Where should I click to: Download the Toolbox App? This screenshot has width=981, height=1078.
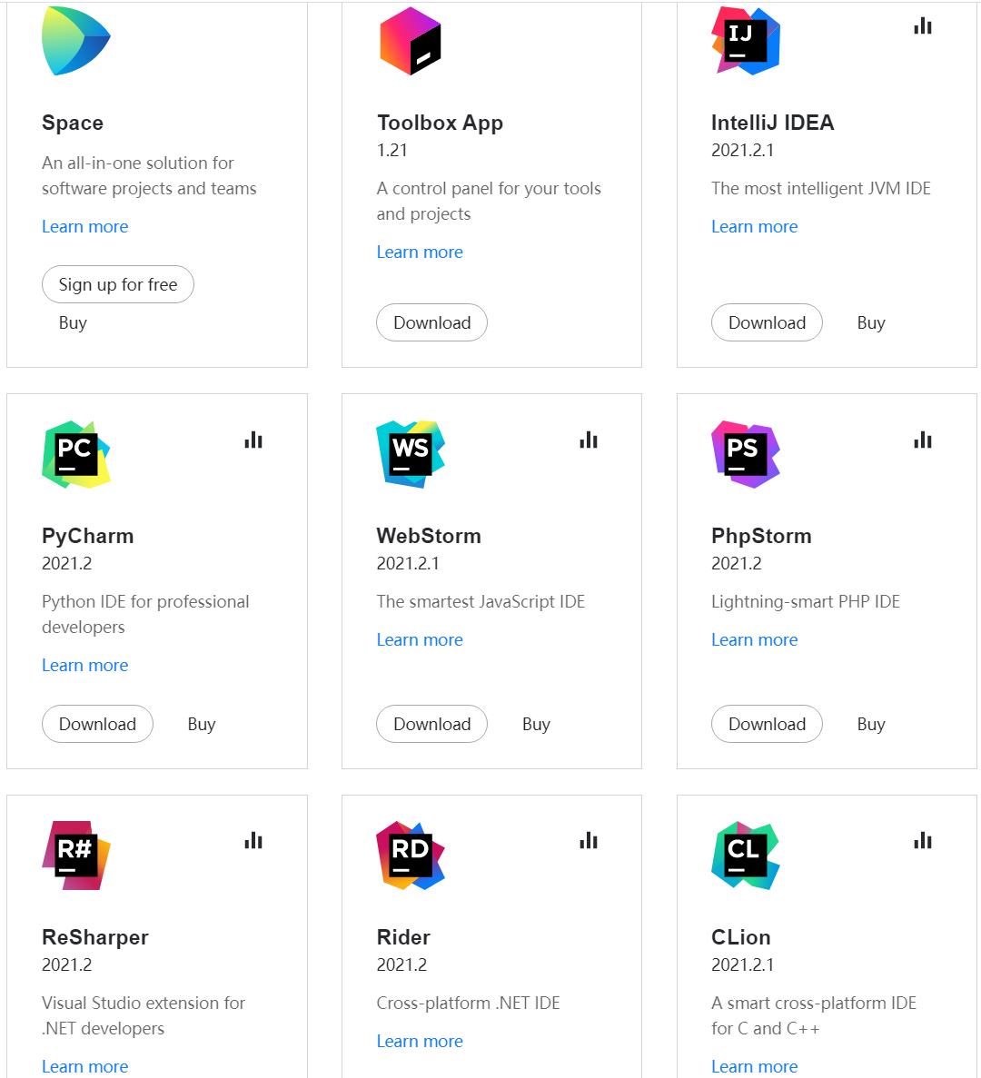tap(431, 322)
